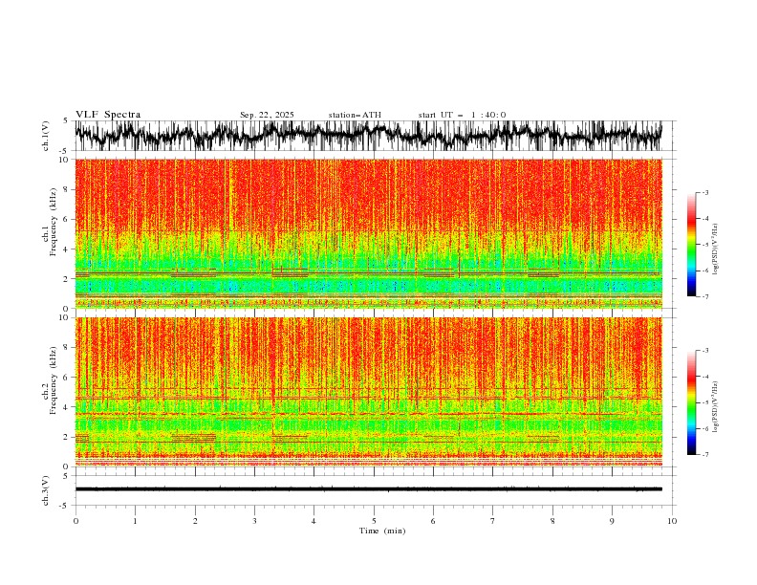Click the 'ch.1(V)' axis label

pyautogui.click(x=45, y=136)
